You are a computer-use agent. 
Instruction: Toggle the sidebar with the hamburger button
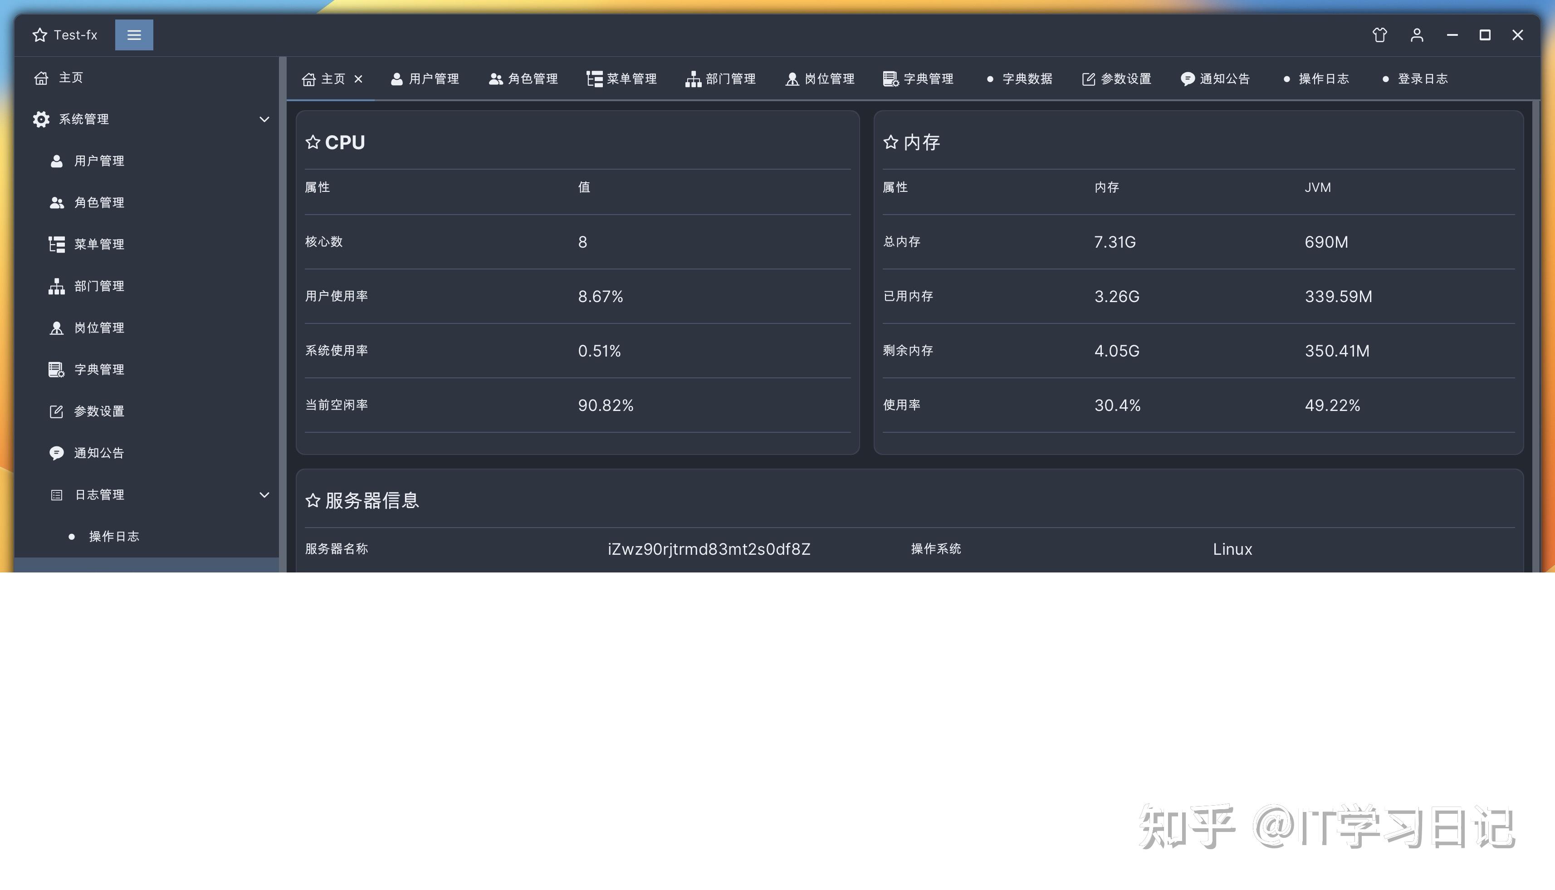coord(134,35)
